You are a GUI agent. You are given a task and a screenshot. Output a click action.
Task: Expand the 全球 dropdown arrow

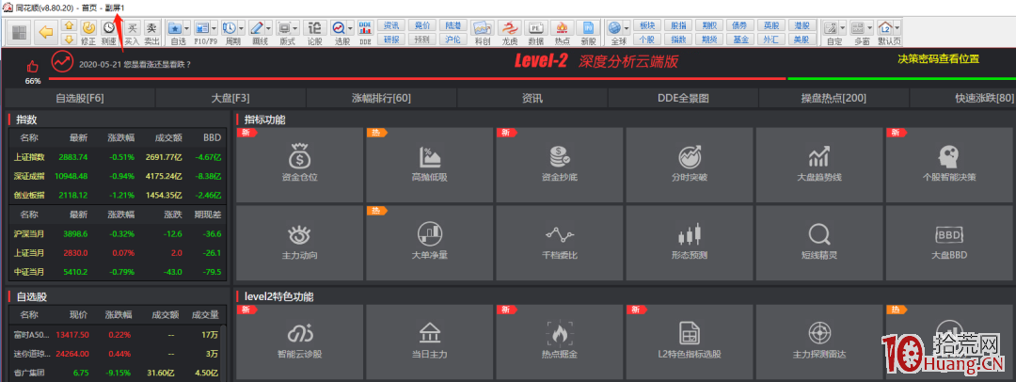[627, 28]
